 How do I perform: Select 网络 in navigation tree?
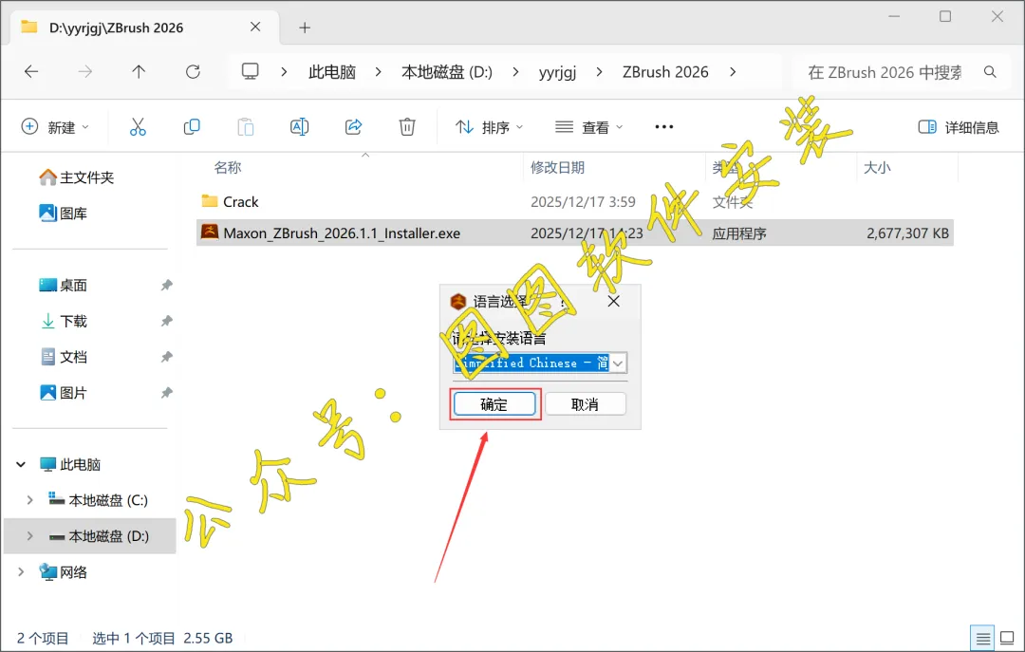pos(64,572)
